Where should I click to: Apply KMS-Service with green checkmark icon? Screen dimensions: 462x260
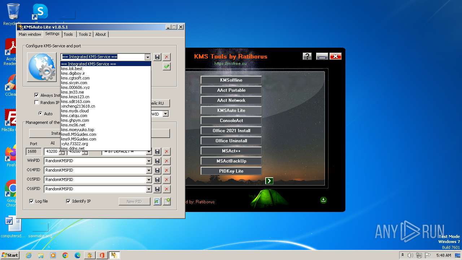point(167,66)
